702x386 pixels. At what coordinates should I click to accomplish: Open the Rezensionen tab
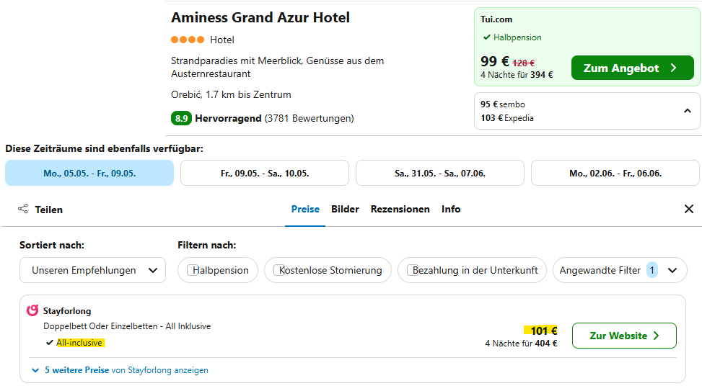point(400,209)
